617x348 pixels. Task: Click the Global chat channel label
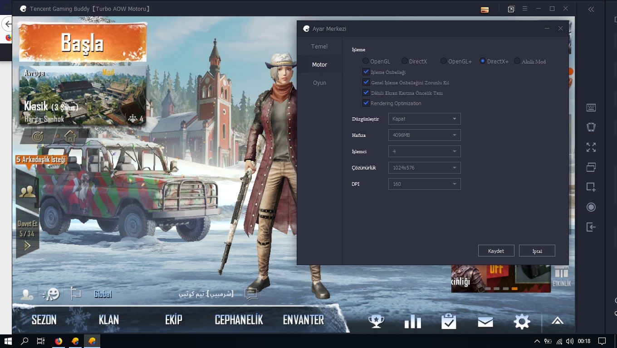click(103, 294)
